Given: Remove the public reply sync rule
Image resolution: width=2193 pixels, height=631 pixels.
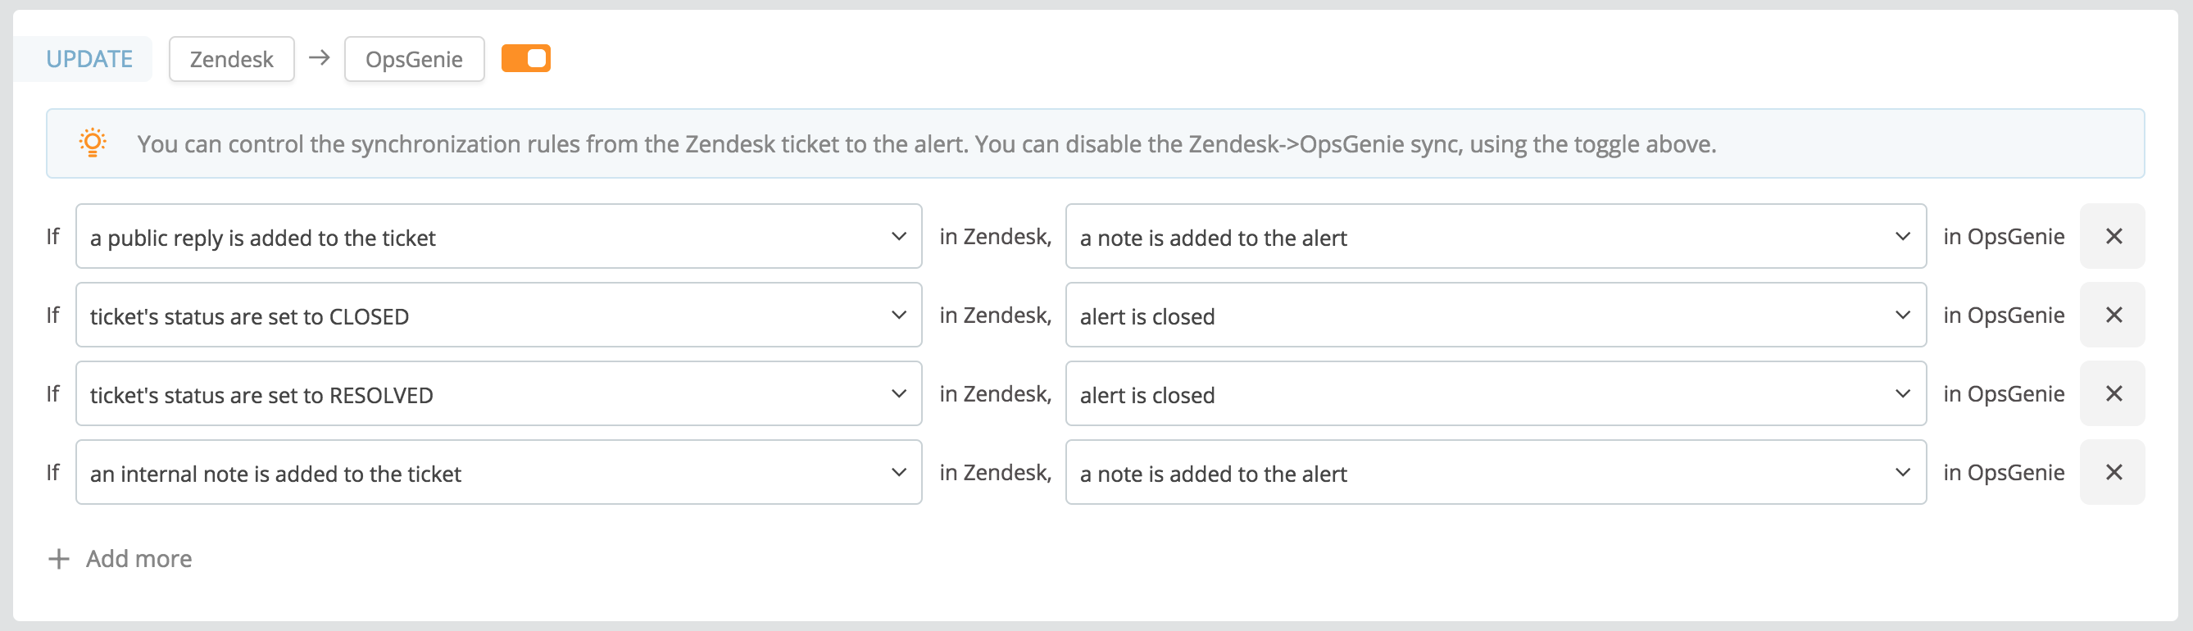Looking at the screenshot, I should click(2112, 236).
